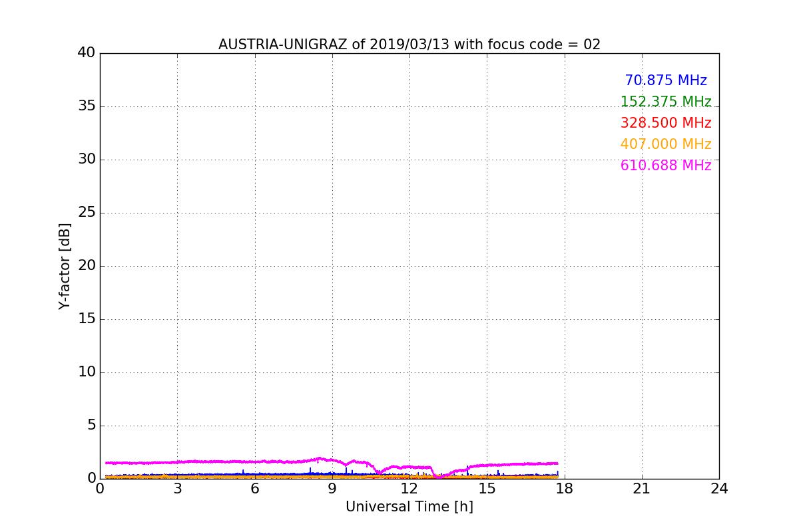This screenshot has width=799, height=532.
Task: Click the x-axis tick value 9
Action: pos(332,489)
